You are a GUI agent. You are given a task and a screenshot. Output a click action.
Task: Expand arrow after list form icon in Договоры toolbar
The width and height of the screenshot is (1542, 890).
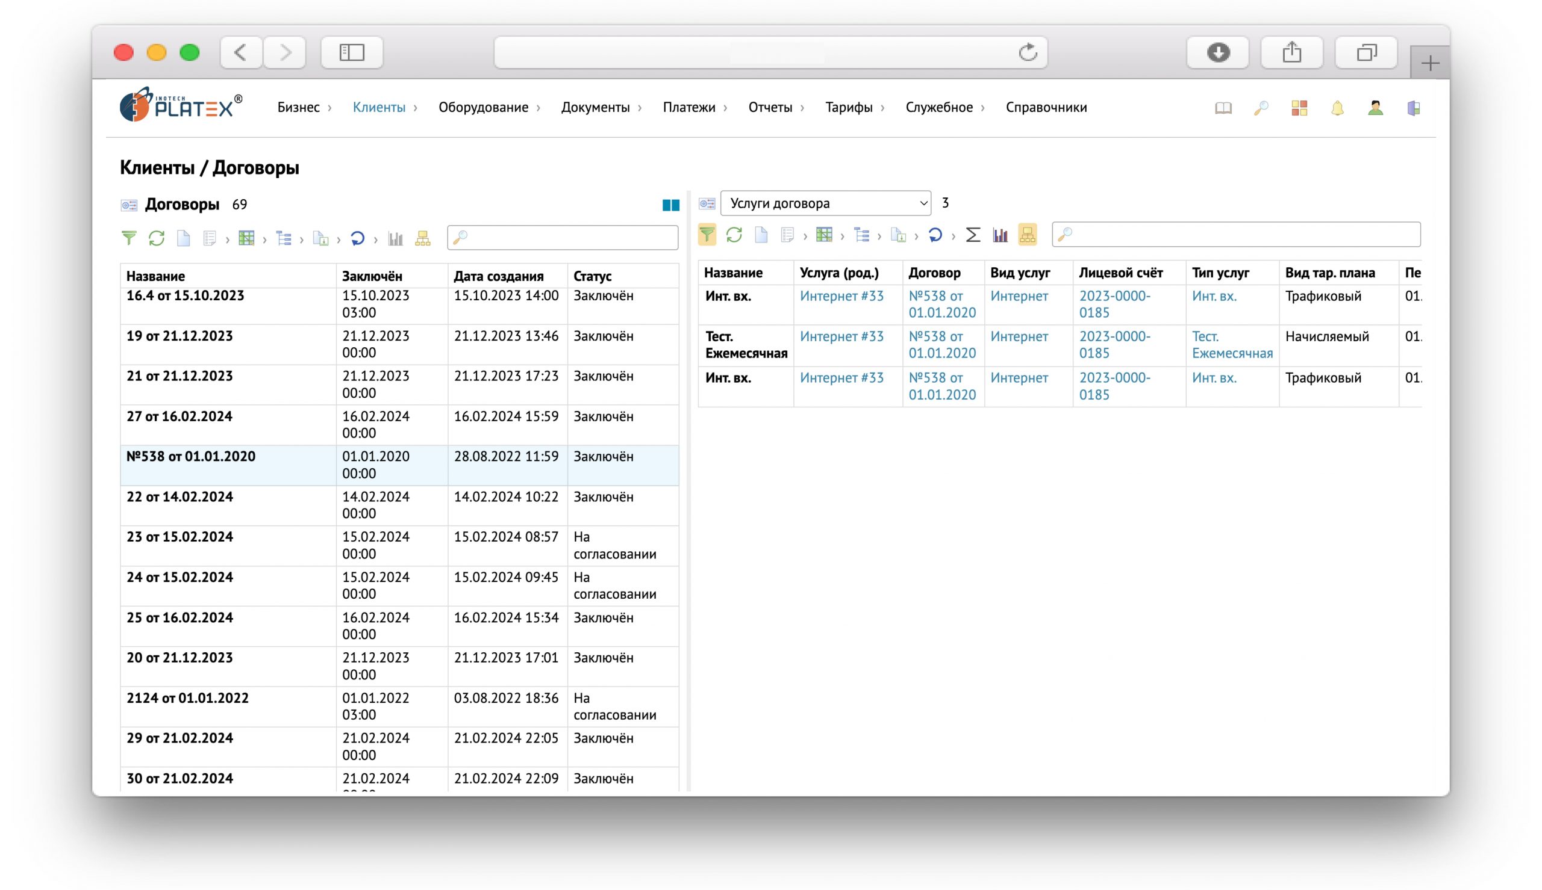pos(228,239)
